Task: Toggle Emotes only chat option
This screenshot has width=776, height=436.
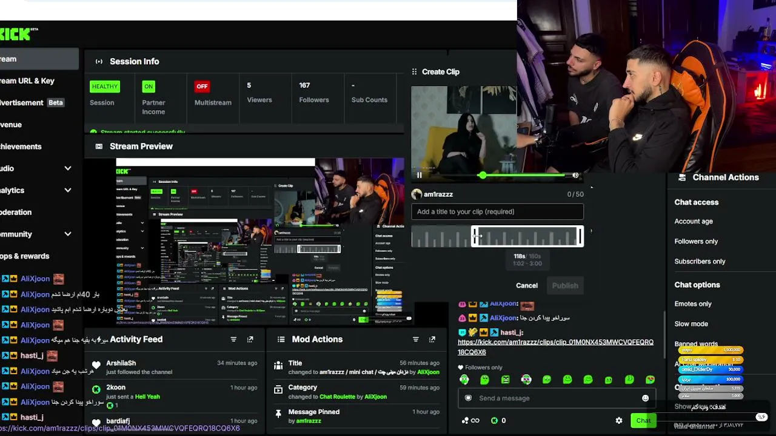Action: pos(693,304)
